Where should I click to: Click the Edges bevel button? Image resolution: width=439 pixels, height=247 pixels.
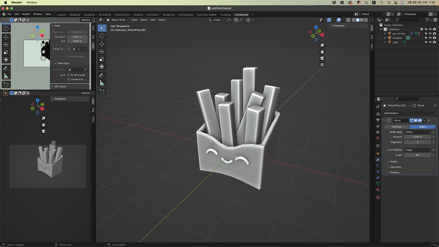(423, 127)
